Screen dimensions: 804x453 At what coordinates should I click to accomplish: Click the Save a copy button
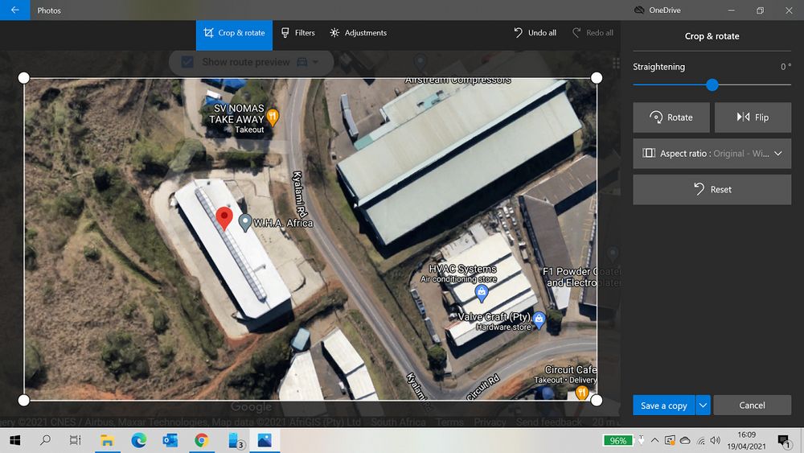pyautogui.click(x=663, y=406)
